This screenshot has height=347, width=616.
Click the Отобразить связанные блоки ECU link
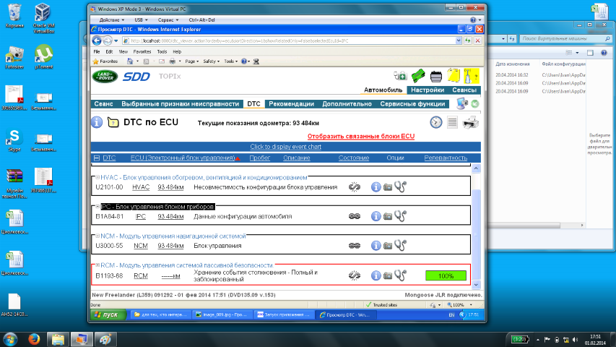[x=361, y=136]
